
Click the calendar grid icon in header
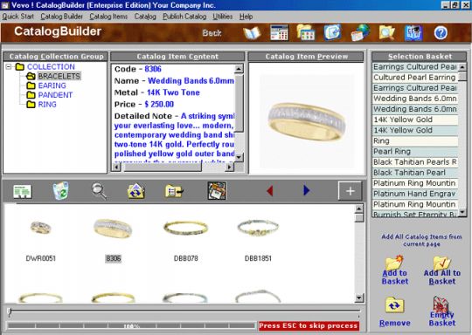279,32
